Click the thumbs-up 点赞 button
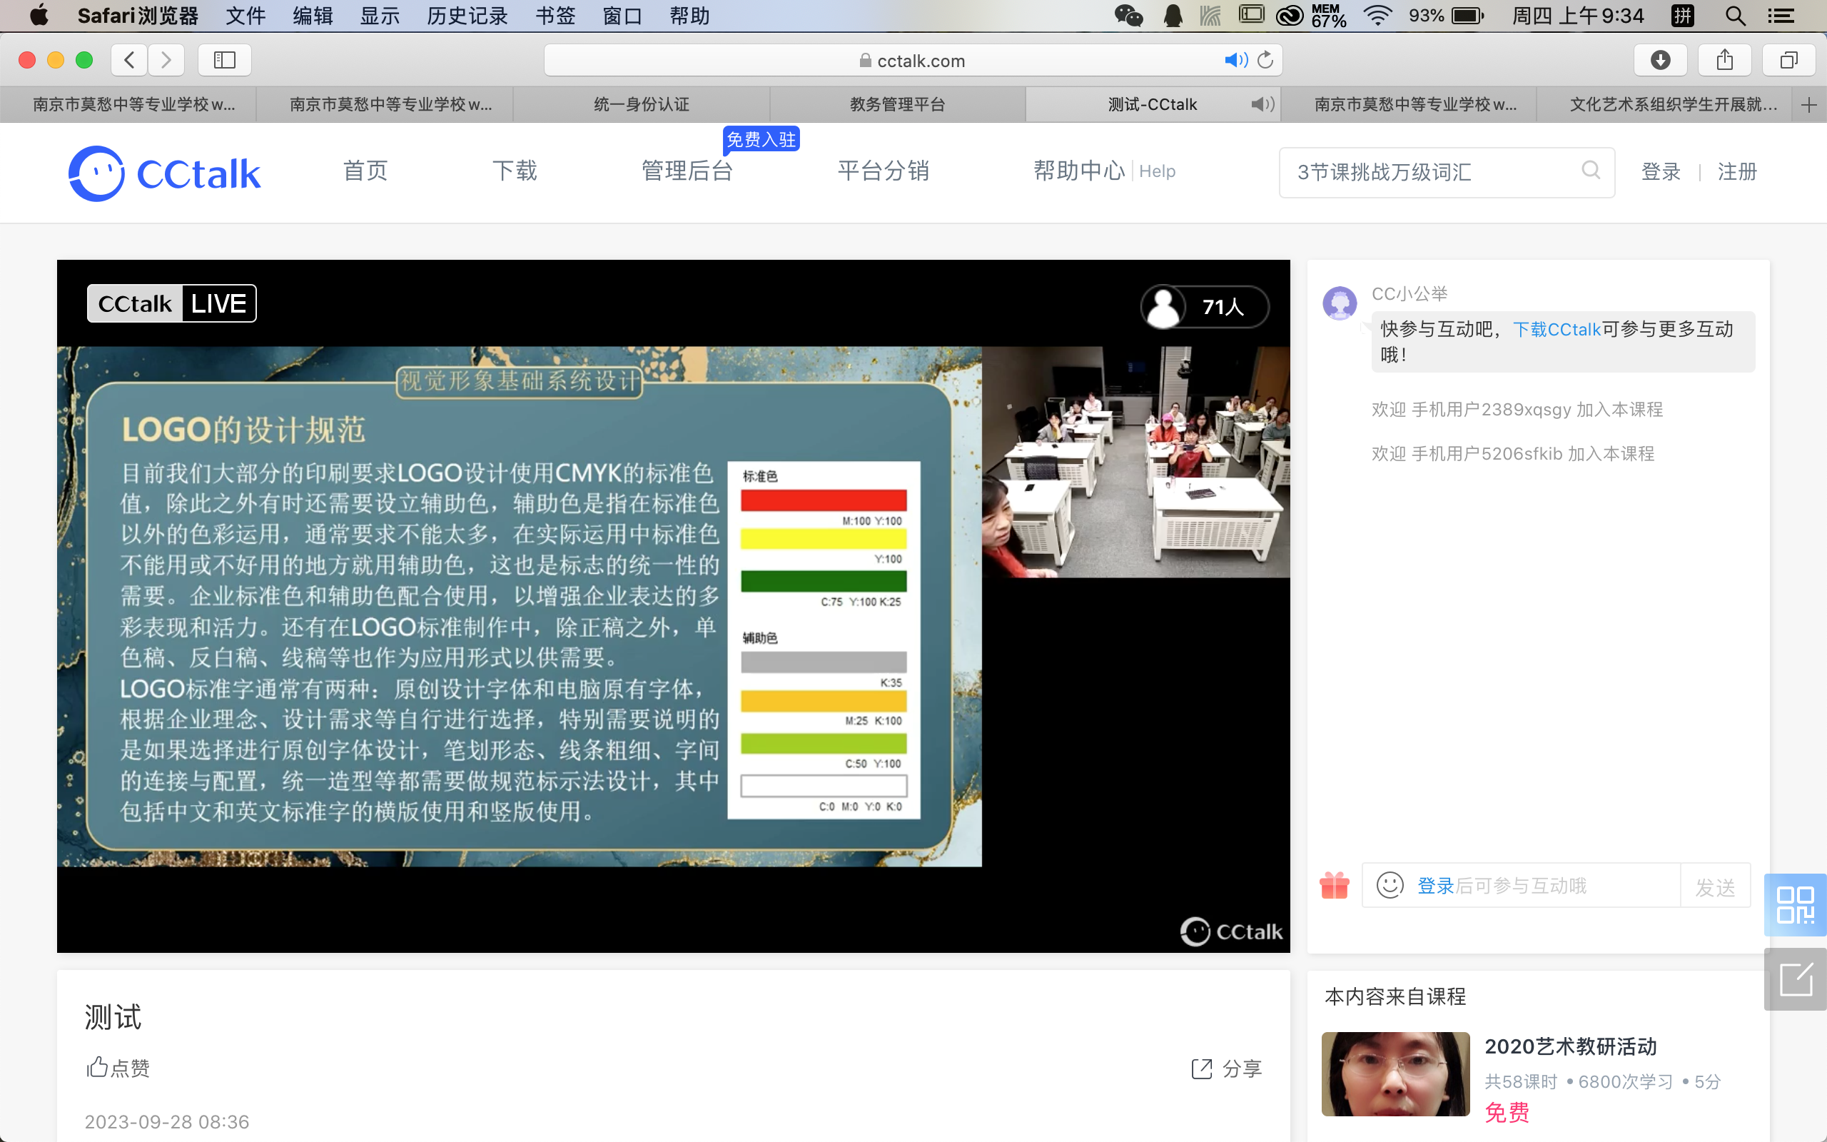Screen dimensions: 1827x1142 tap(117, 1067)
